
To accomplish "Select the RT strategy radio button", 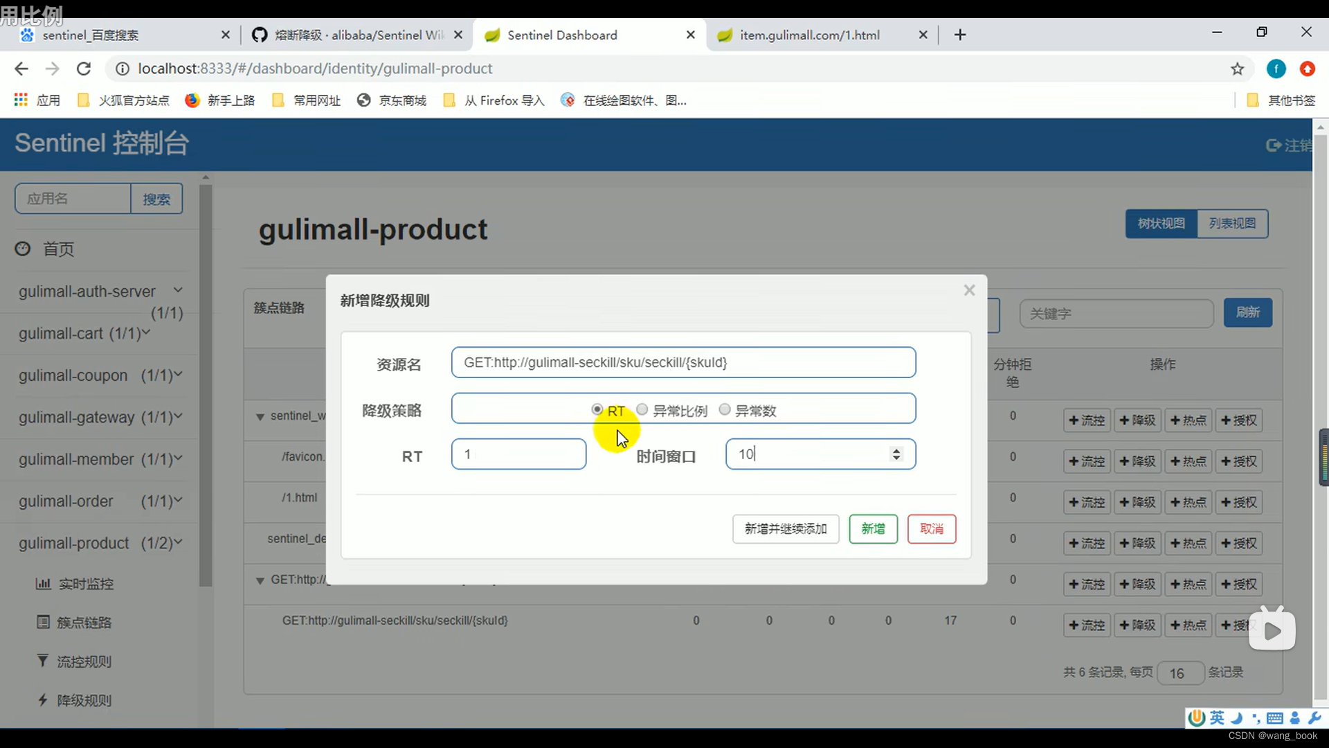I will pyautogui.click(x=597, y=410).
